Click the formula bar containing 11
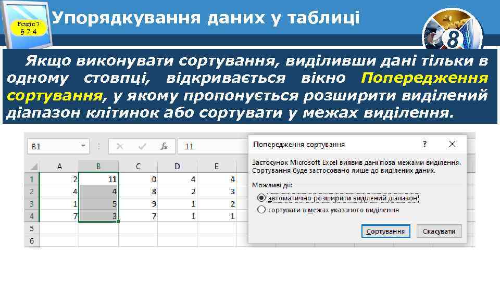Screen dimensions: 500x281 coord(213,147)
